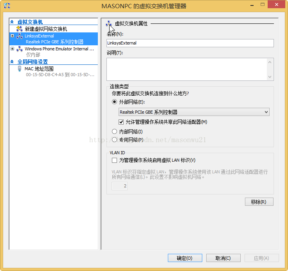Click the 移除(R) button

click(259, 202)
